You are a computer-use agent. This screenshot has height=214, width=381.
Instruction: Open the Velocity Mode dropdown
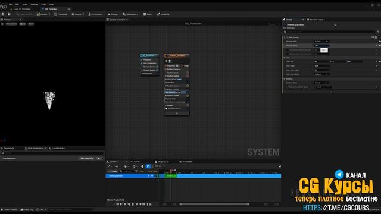(x=321, y=42)
